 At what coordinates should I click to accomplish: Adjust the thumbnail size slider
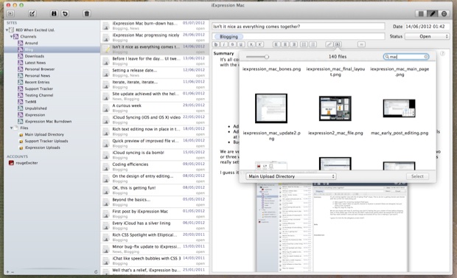pyautogui.click(x=266, y=57)
